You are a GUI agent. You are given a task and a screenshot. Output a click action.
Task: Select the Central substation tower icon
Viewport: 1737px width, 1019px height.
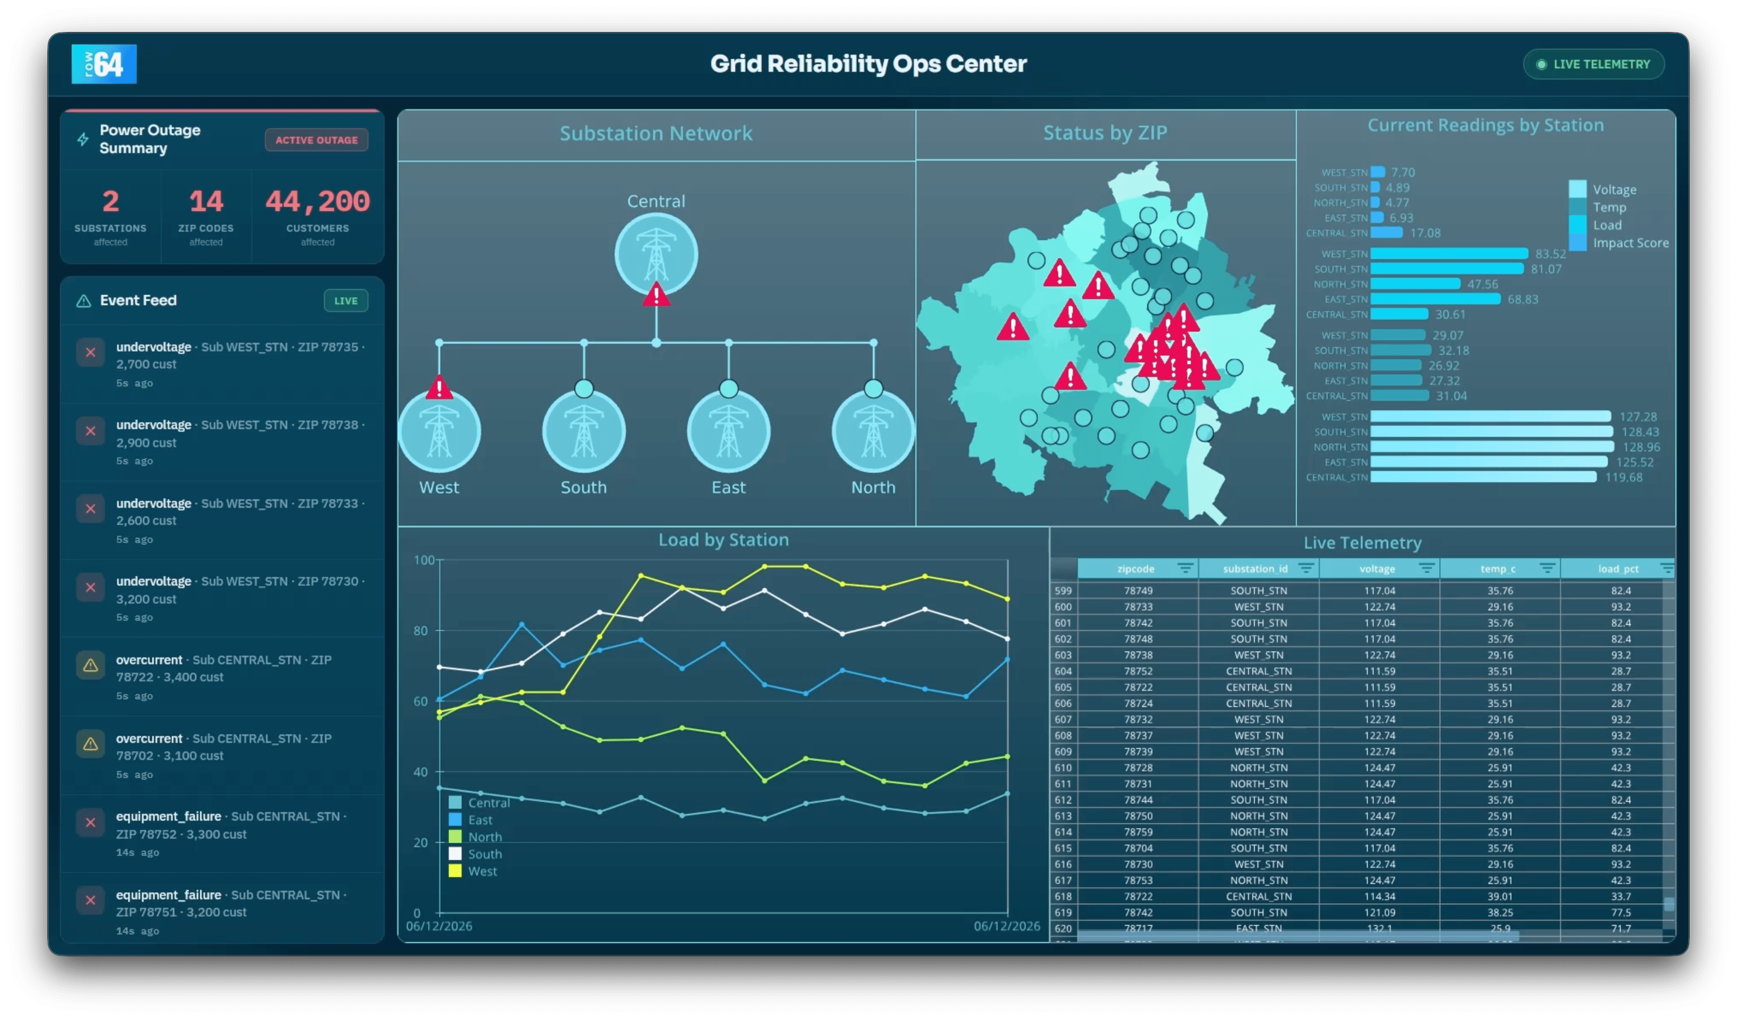[656, 254]
